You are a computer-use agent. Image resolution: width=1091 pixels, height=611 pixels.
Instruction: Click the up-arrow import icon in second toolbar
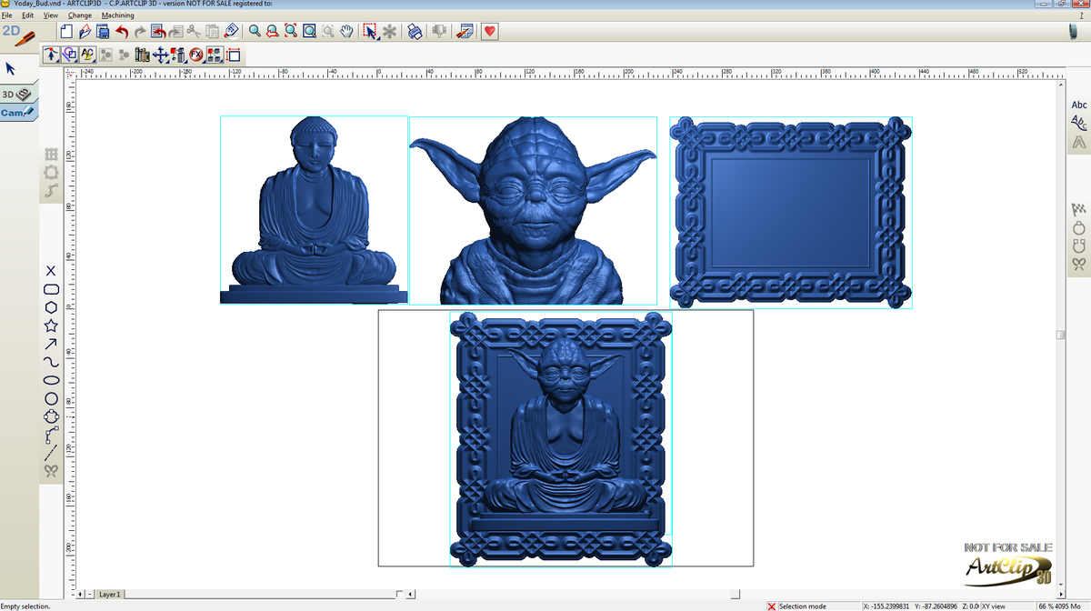tap(51, 55)
